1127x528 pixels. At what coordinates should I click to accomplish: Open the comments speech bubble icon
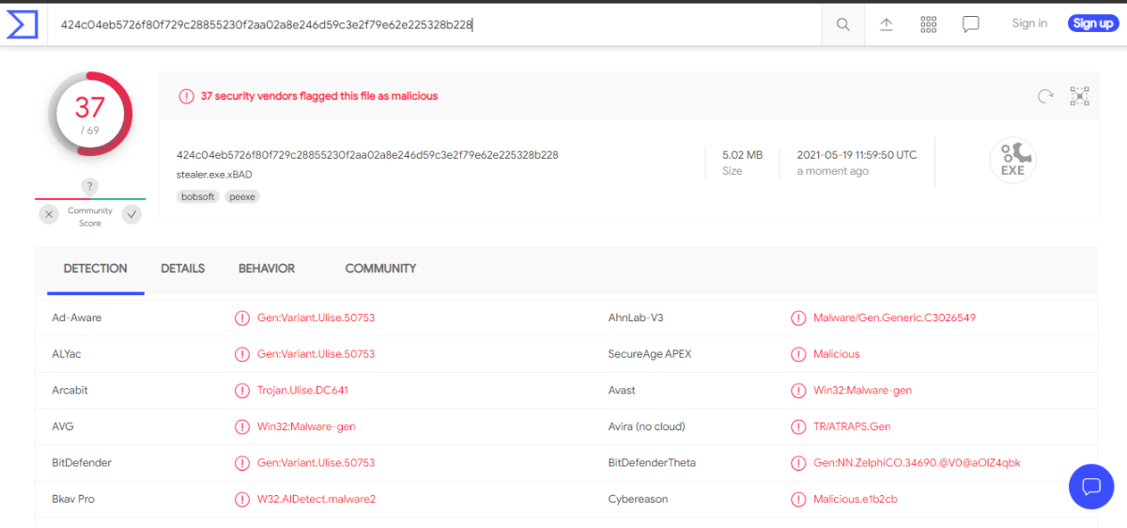pyautogui.click(x=971, y=24)
